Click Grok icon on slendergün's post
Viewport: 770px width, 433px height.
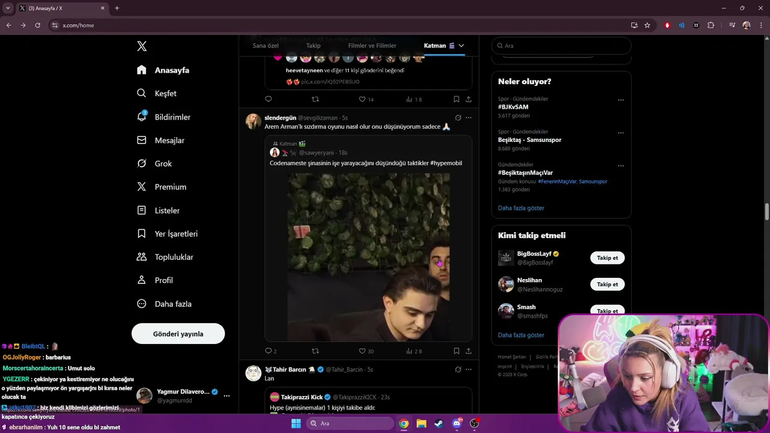click(458, 118)
